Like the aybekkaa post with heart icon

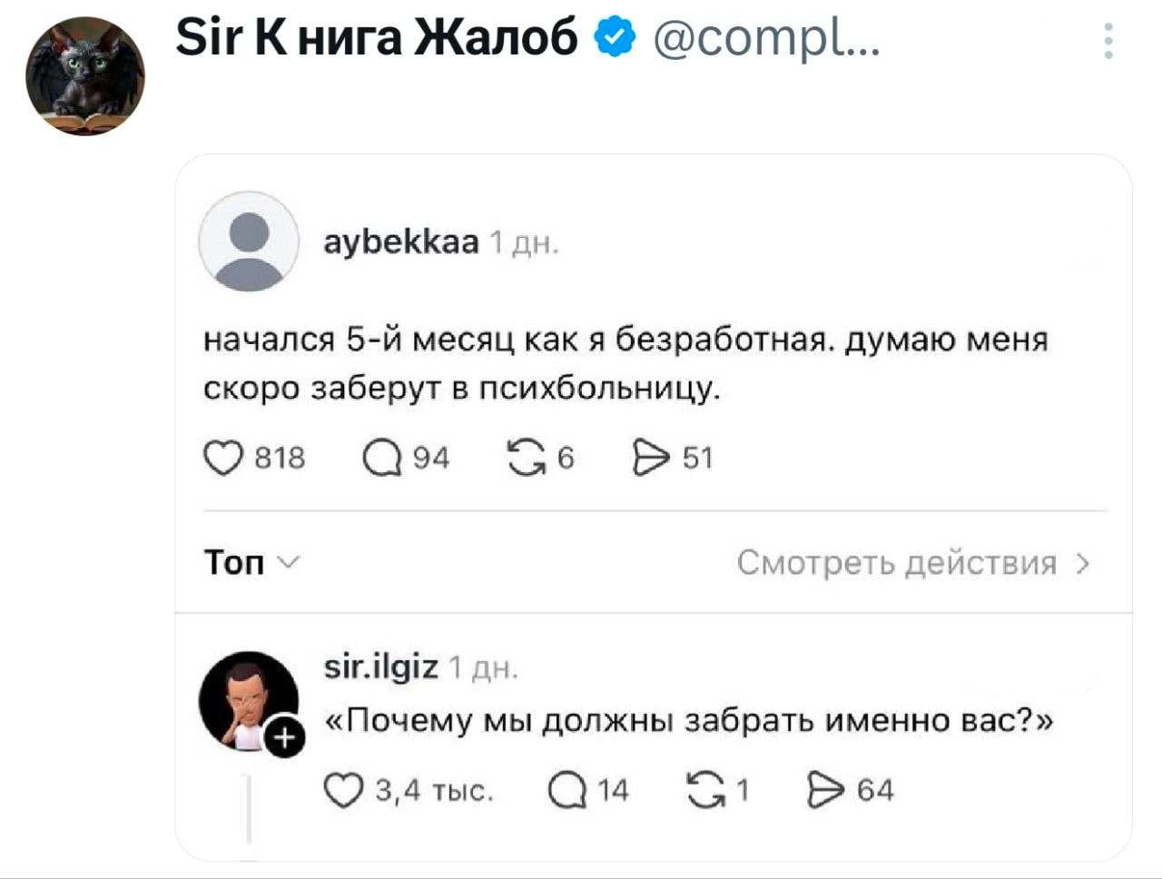click(x=222, y=458)
